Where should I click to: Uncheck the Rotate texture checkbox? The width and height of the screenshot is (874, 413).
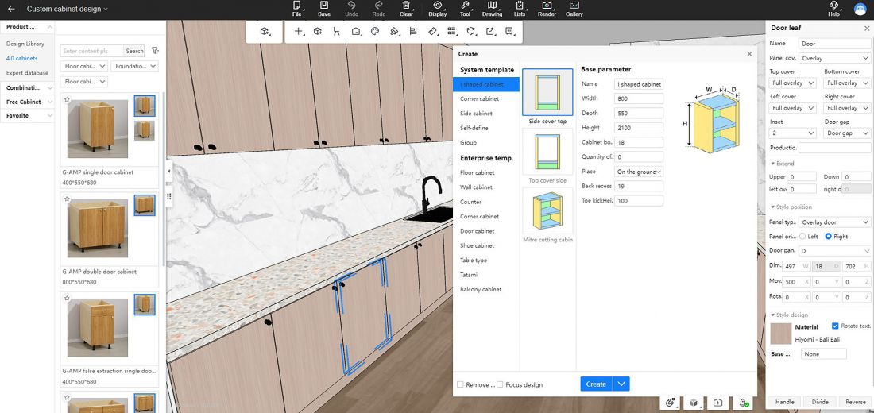835,326
